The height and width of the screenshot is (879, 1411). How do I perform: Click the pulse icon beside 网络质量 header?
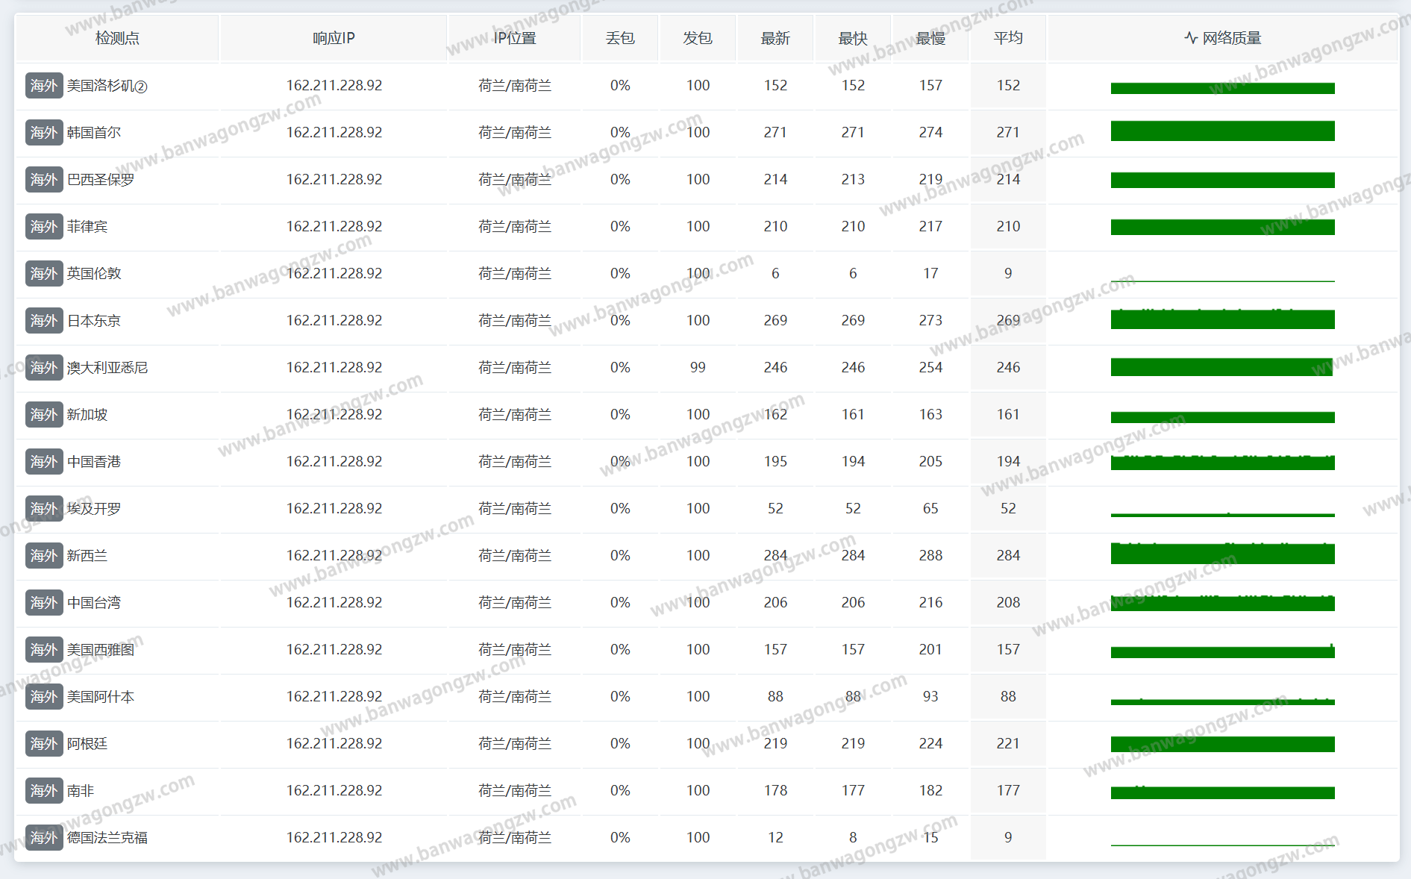click(x=1191, y=37)
